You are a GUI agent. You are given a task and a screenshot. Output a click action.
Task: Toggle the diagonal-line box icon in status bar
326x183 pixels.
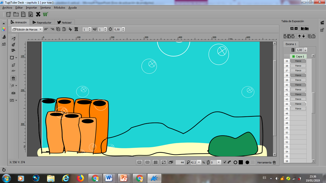[164, 162]
